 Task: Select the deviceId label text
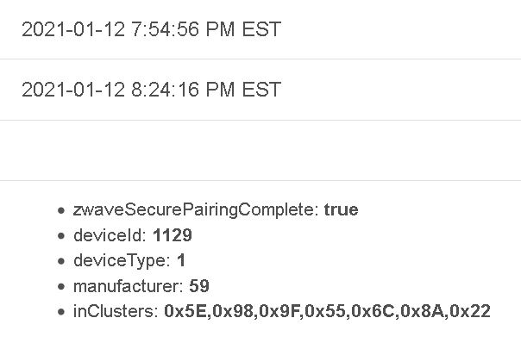click(x=110, y=235)
